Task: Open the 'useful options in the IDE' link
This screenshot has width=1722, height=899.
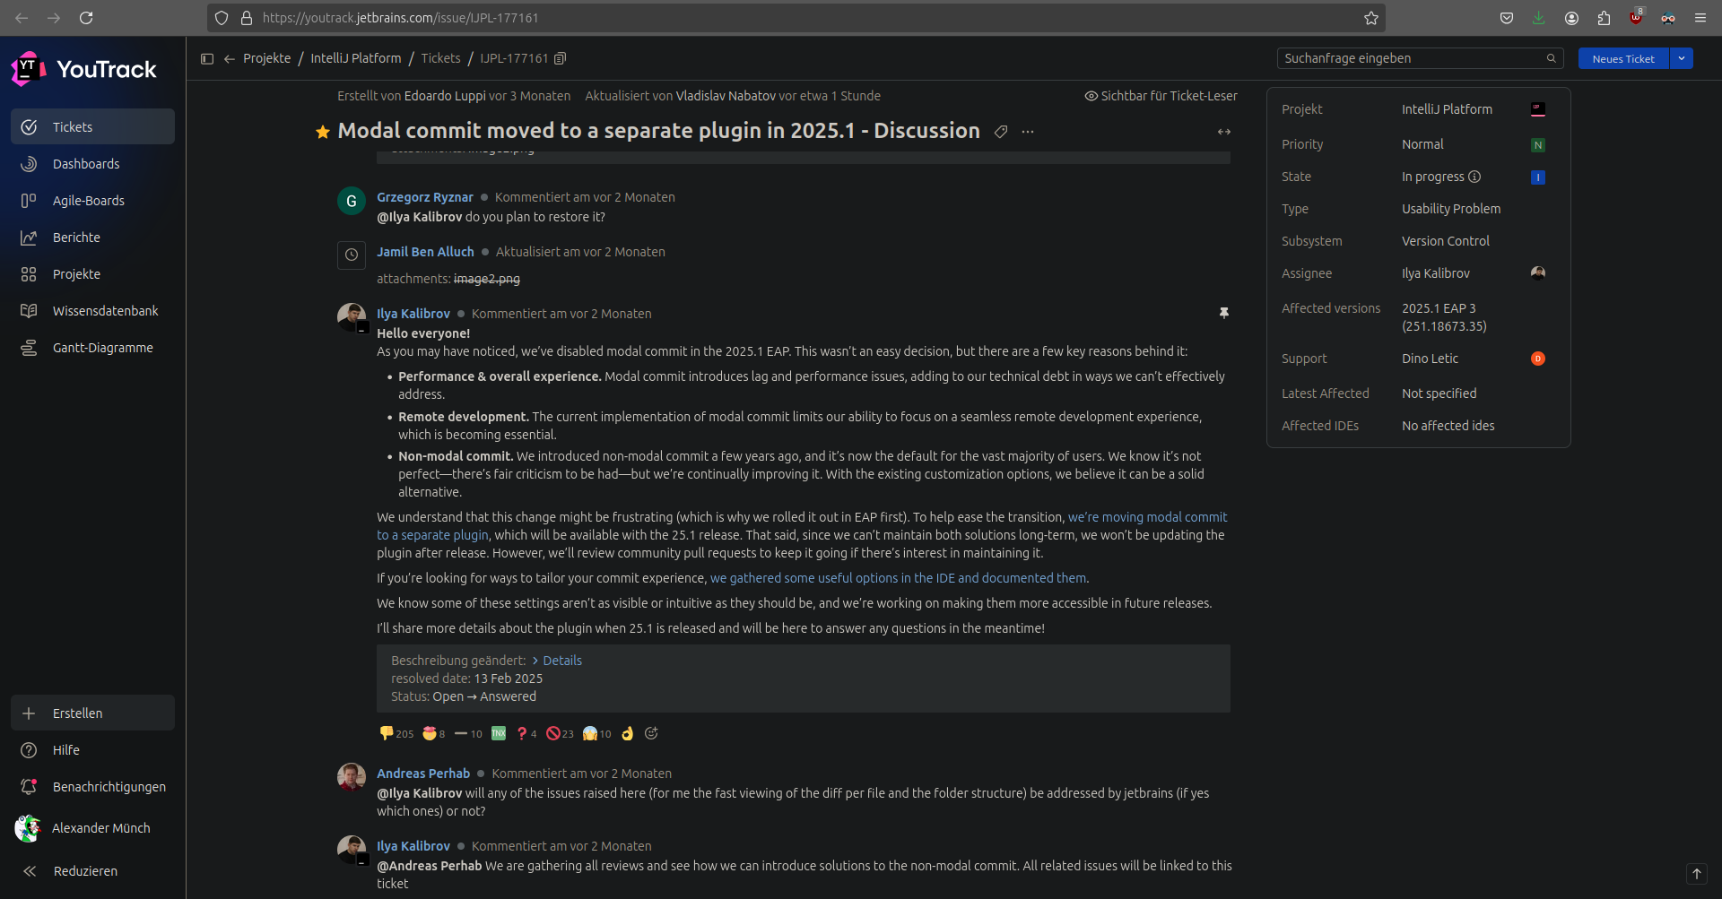Action: point(898,578)
